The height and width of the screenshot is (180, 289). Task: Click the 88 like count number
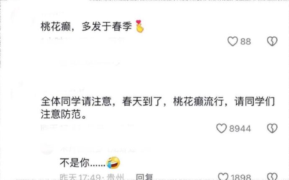[245, 41]
